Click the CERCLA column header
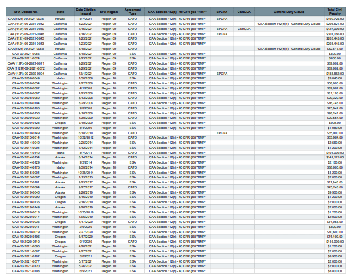The width and height of the screenshot is (352, 275). (x=244, y=11)
